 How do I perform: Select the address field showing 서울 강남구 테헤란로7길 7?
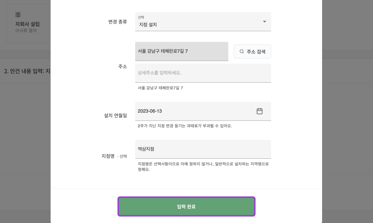point(182,51)
